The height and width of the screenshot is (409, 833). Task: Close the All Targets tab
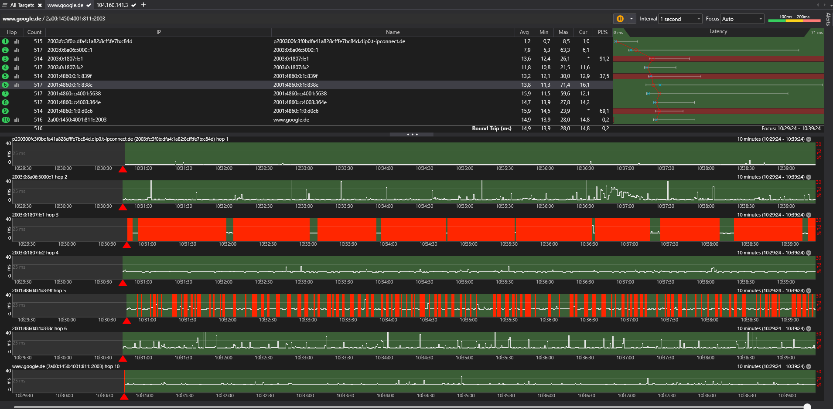tap(40, 5)
